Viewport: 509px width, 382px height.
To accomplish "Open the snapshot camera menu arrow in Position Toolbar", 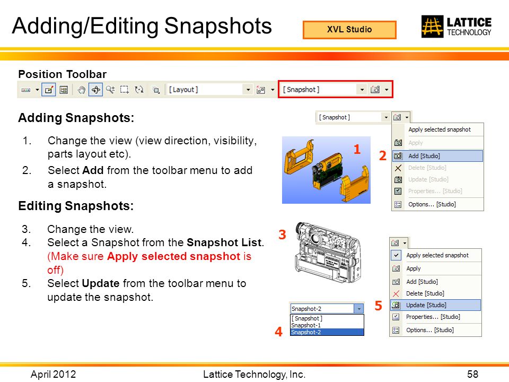I will [387, 89].
